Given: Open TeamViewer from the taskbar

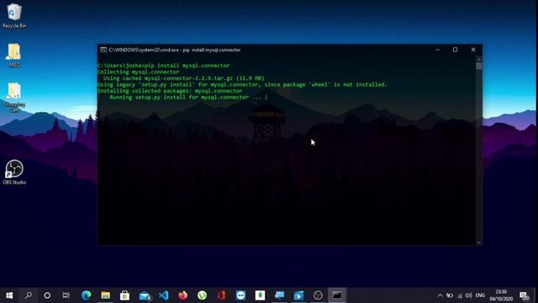Looking at the screenshot, I should coord(241,295).
